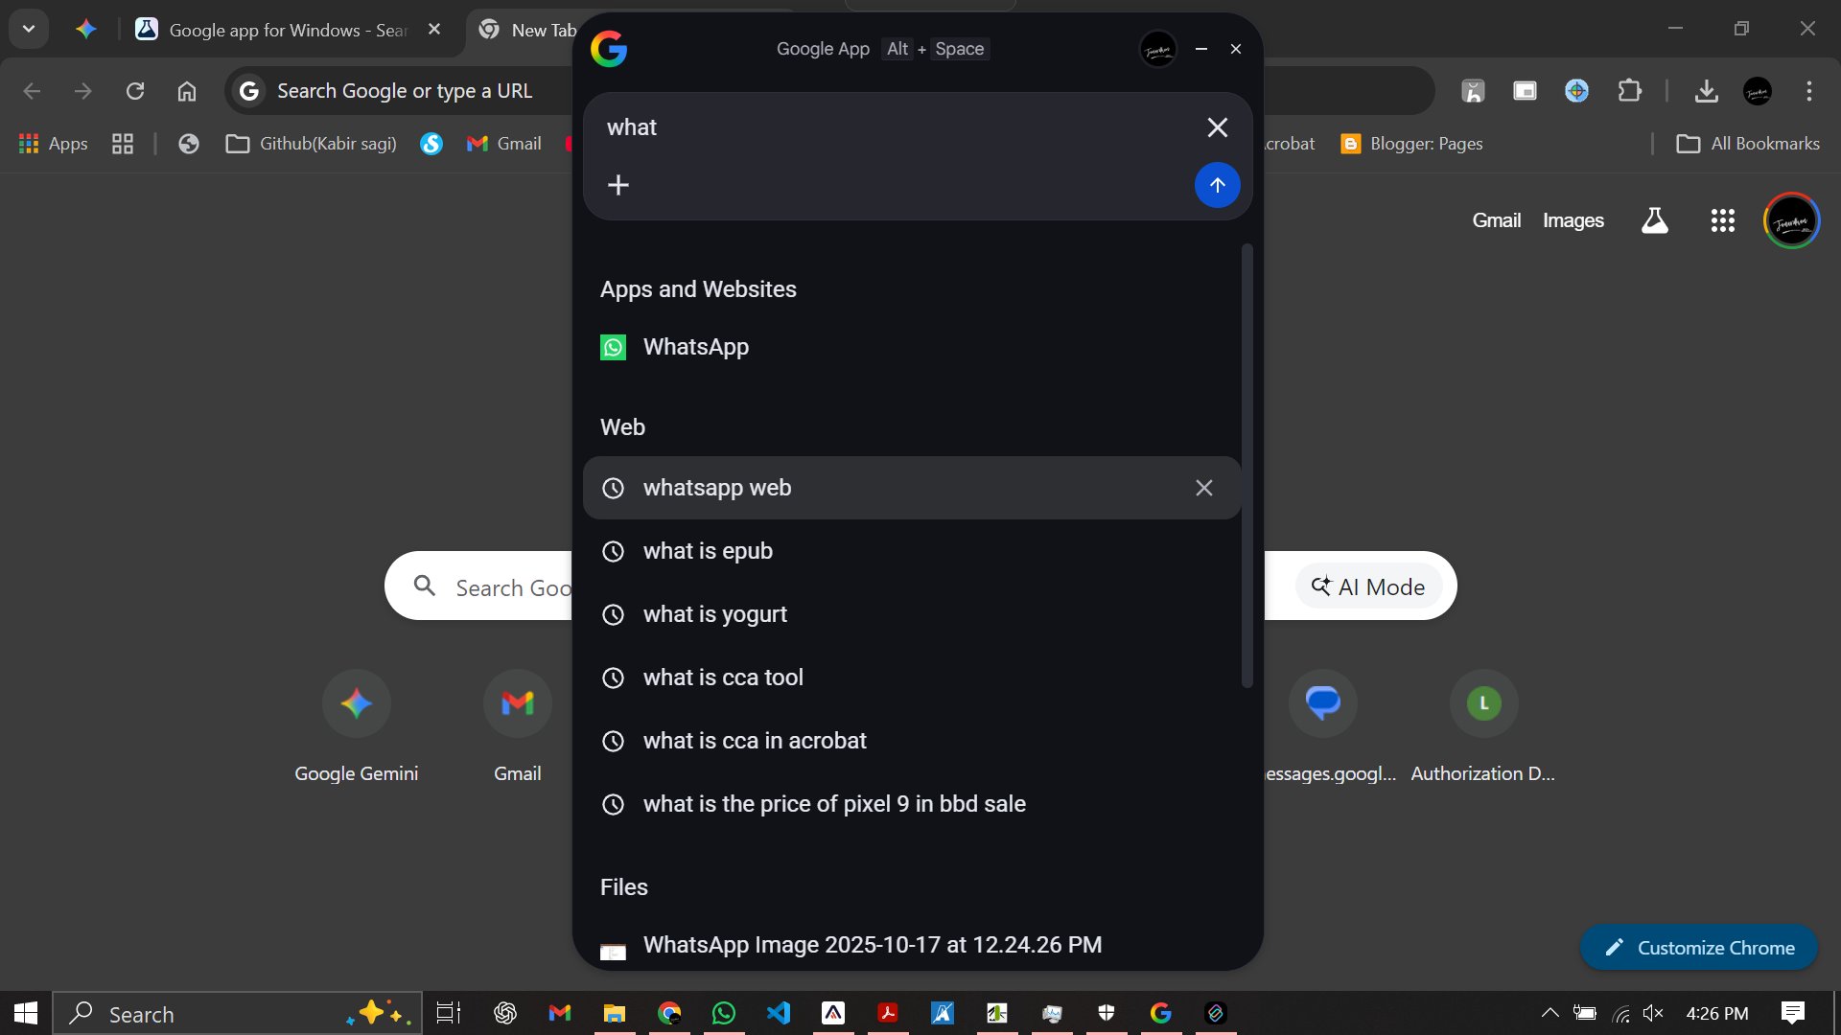1841x1035 pixels.
Task: Open the WhatsApp app result
Action: 695,347
